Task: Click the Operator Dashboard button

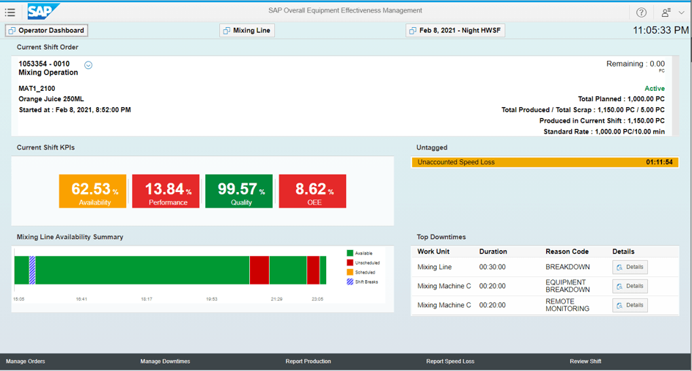Action: pyautogui.click(x=46, y=31)
